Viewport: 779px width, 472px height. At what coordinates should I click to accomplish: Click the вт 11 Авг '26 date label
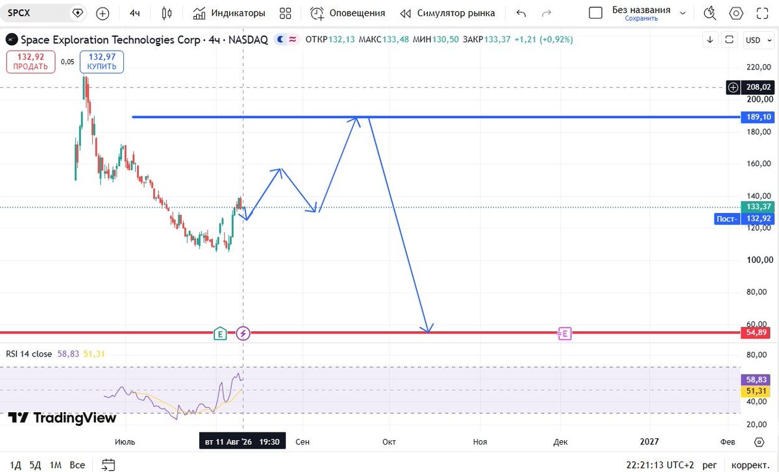[x=242, y=441]
